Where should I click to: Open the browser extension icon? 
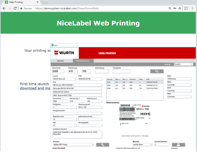click(186, 8)
